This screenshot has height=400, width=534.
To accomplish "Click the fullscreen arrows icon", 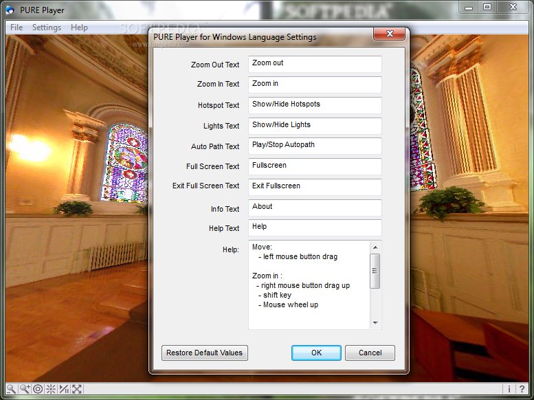I will pyautogui.click(x=77, y=389).
